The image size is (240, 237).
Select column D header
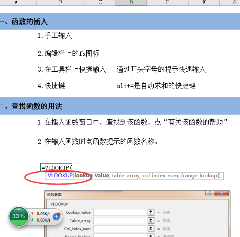tap(131, 3)
